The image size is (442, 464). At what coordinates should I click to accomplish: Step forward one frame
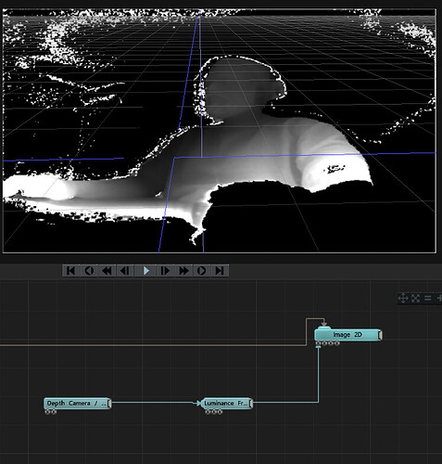coord(166,271)
